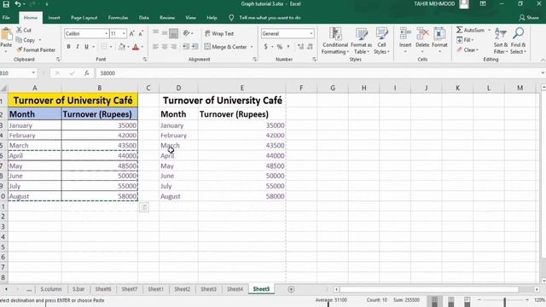Image resolution: width=546 pixels, height=307 pixels.
Task: Expand the AutoSum dropdown arrow
Action: click(x=489, y=31)
